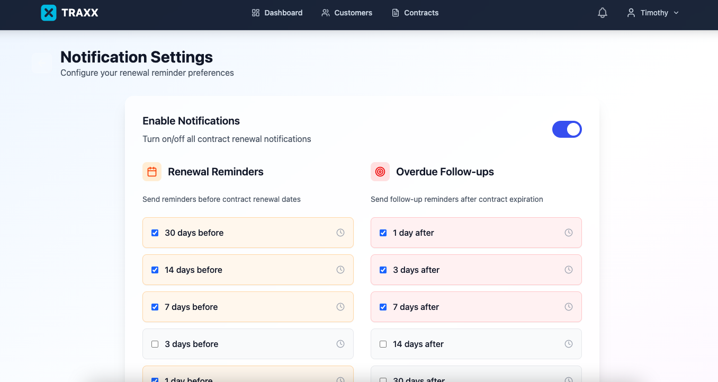Click the clock icon in 1 day after row

[x=569, y=233]
